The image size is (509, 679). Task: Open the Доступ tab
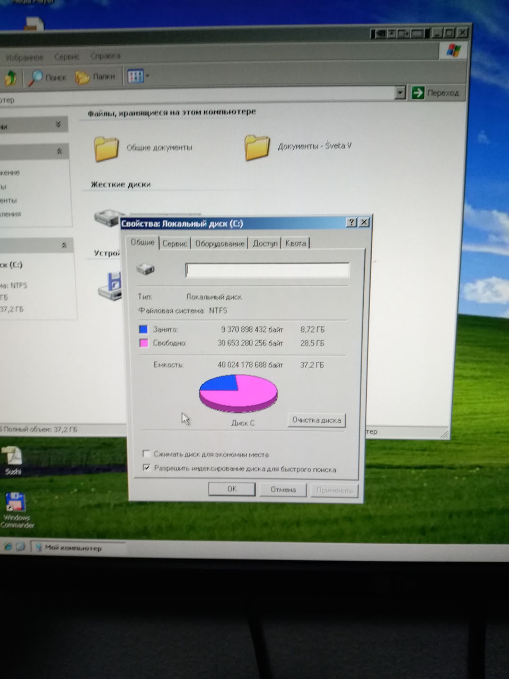click(x=265, y=243)
